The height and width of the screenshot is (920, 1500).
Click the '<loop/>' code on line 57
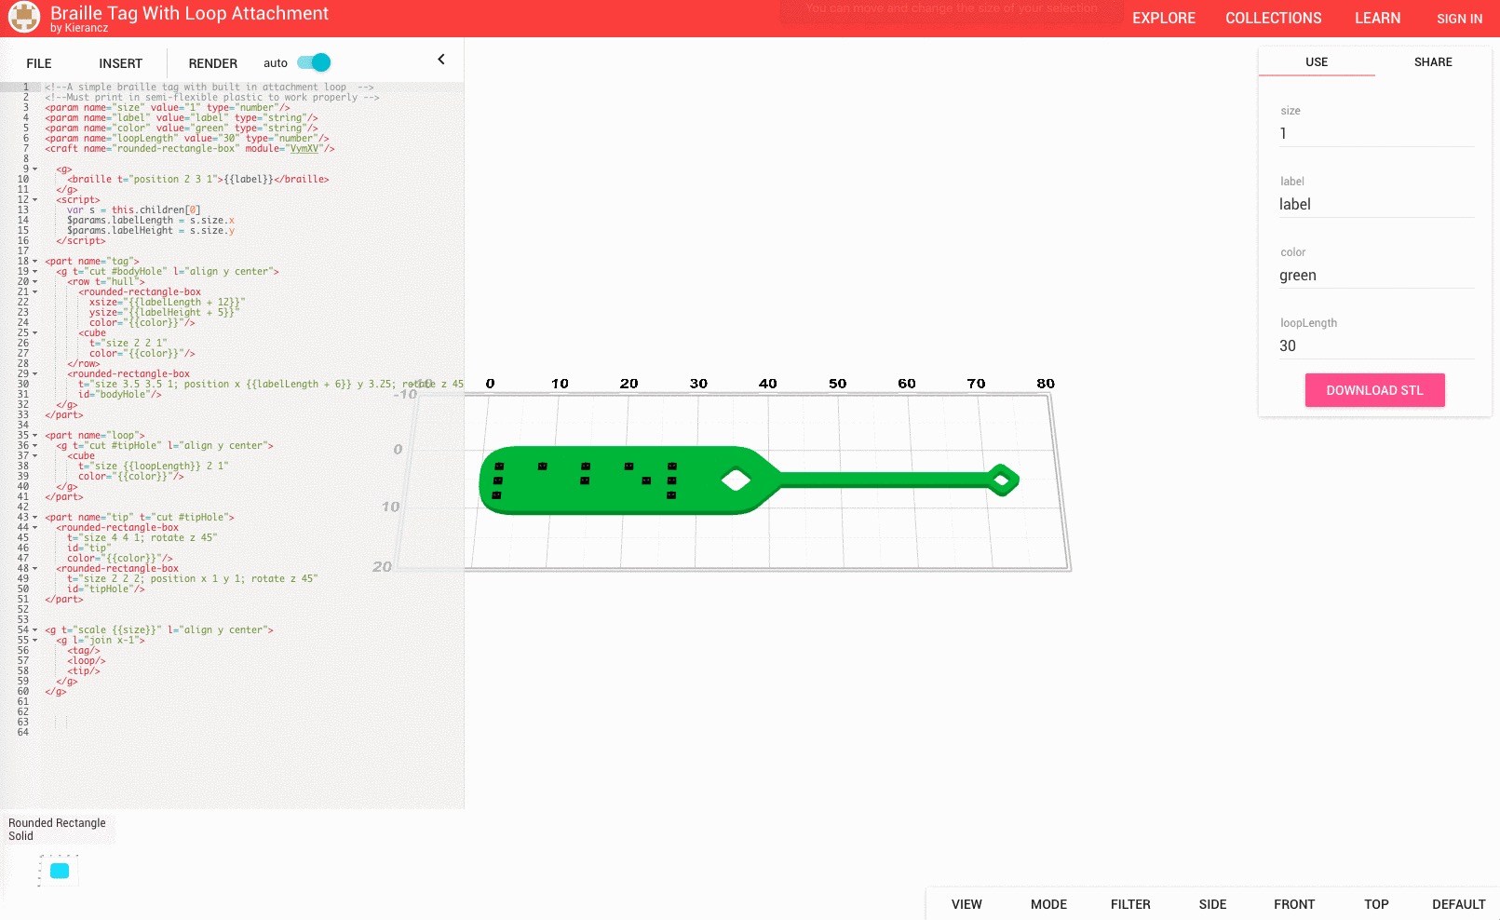pos(87,661)
